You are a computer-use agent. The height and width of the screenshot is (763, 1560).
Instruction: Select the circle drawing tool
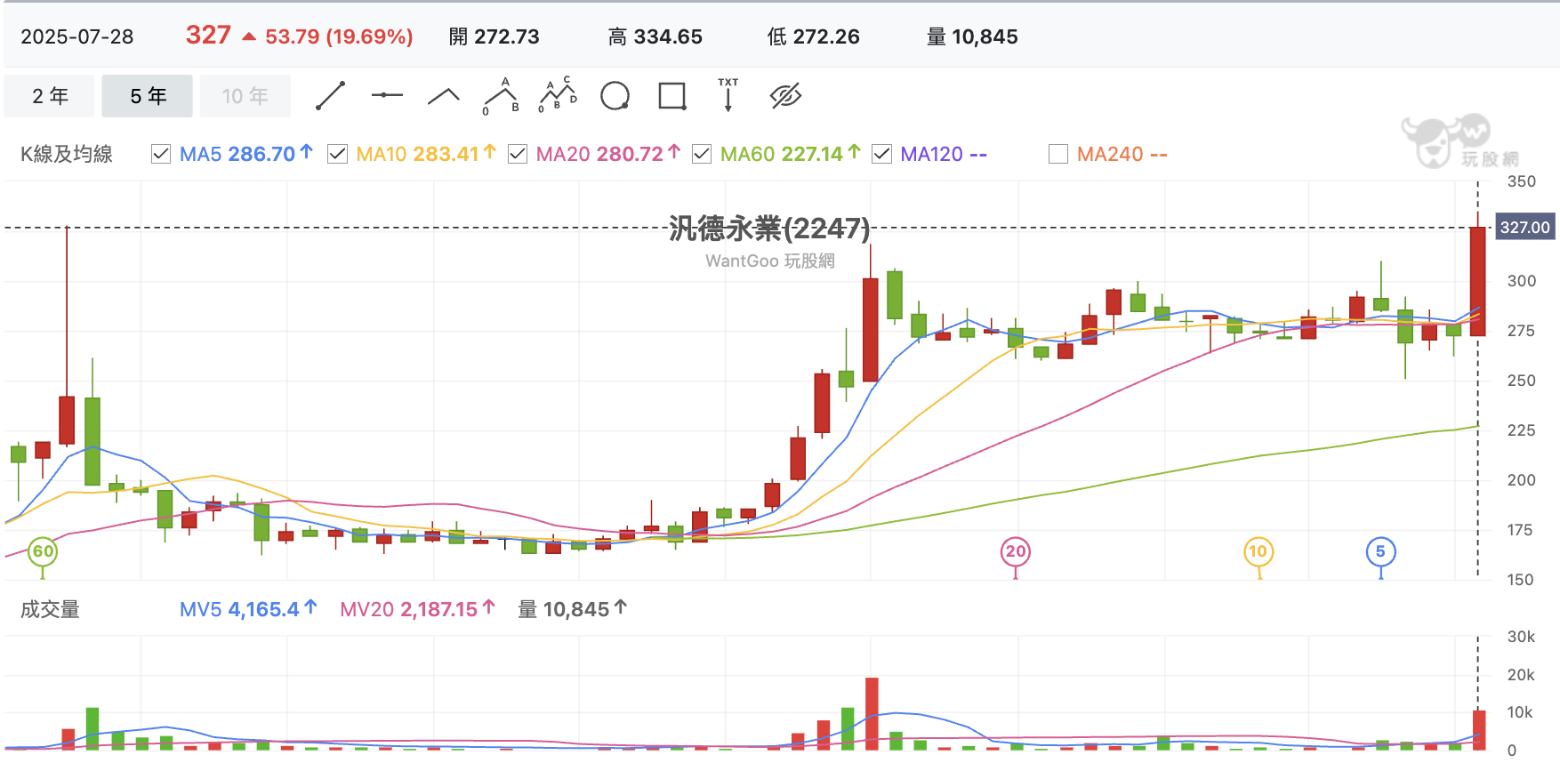[x=615, y=96]
